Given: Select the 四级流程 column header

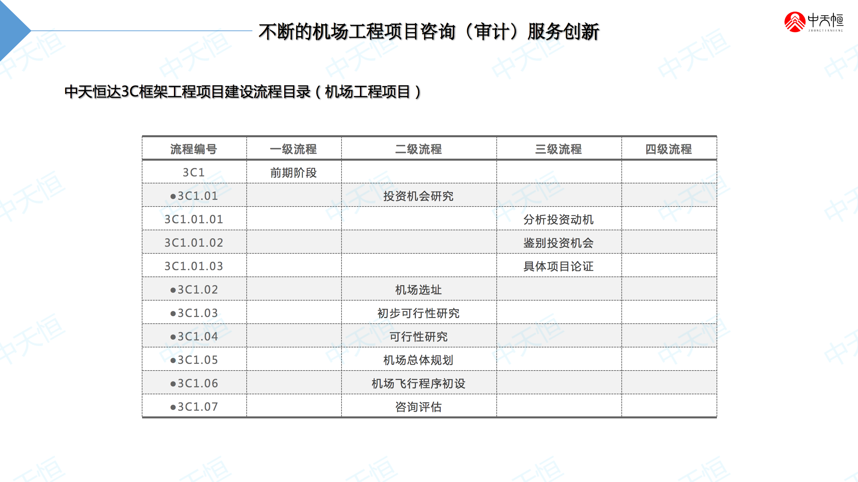Looking at the screenshot, I should [x=669, y=149].
